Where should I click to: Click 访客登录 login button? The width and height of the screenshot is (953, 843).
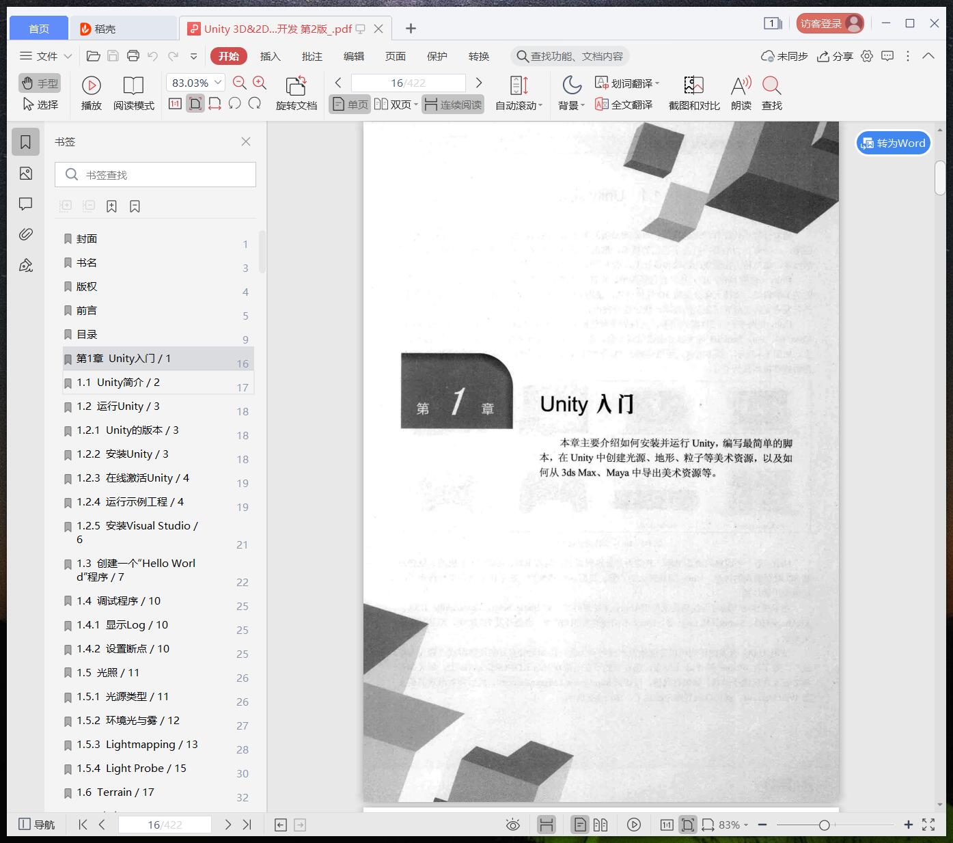coord(830,23)
